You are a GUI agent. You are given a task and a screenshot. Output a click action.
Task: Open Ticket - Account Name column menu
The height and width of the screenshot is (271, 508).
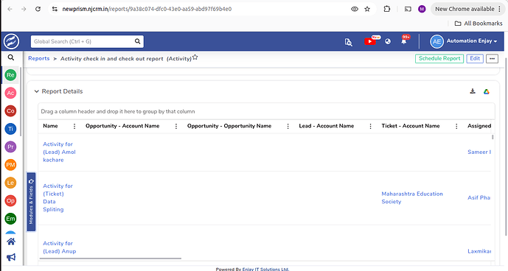click(456, 126)
